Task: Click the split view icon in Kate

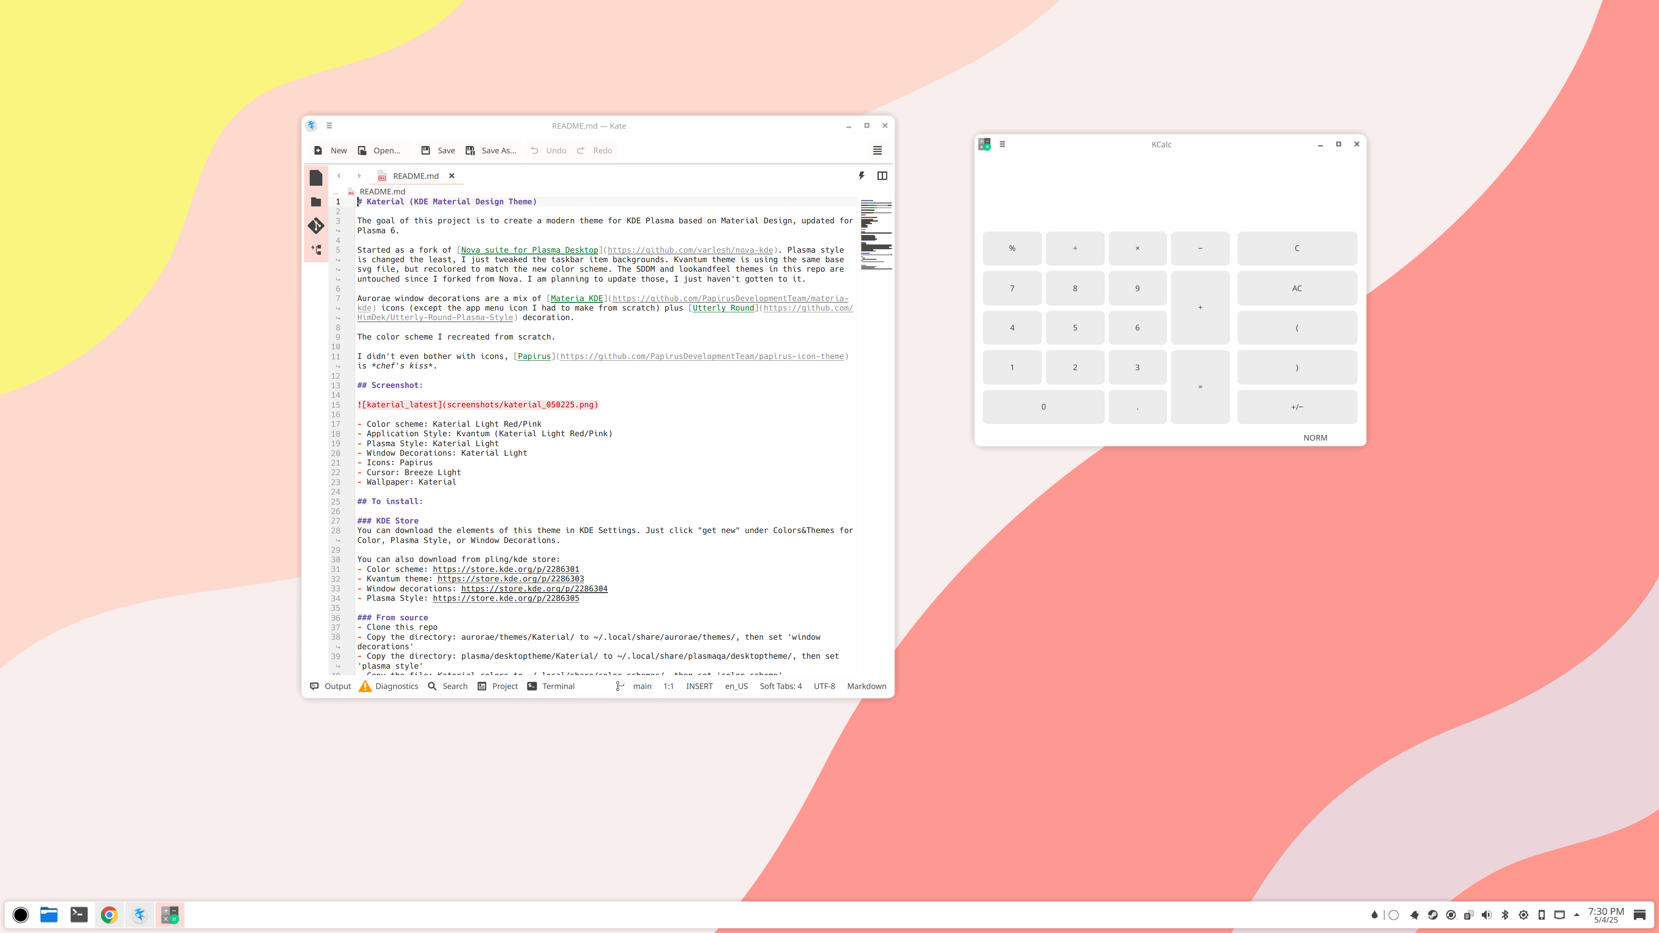Action: (x=882, y=175)
